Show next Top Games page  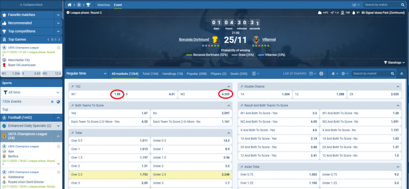tap(59, 40)
